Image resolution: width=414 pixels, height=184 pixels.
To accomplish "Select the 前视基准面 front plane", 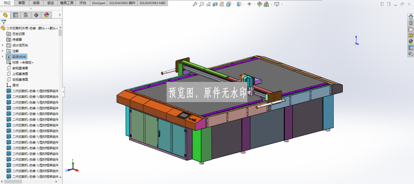I will coord(20,68).
